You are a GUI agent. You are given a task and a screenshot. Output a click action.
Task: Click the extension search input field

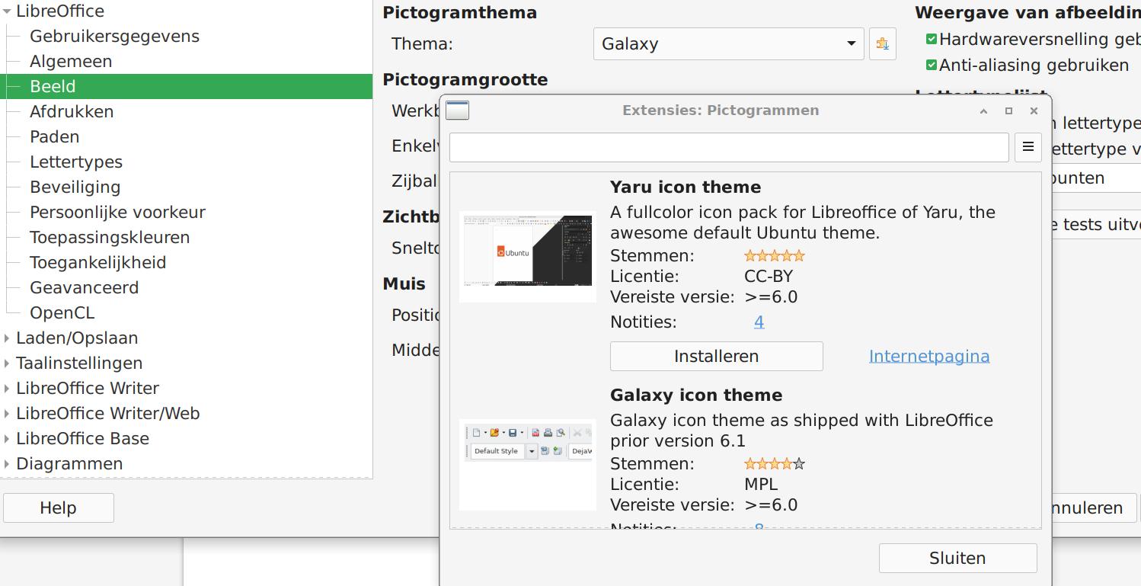coord(729,147)
